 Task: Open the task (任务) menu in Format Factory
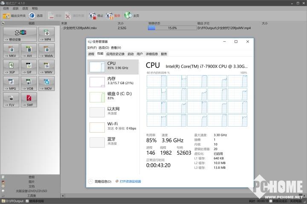(6, 8)
